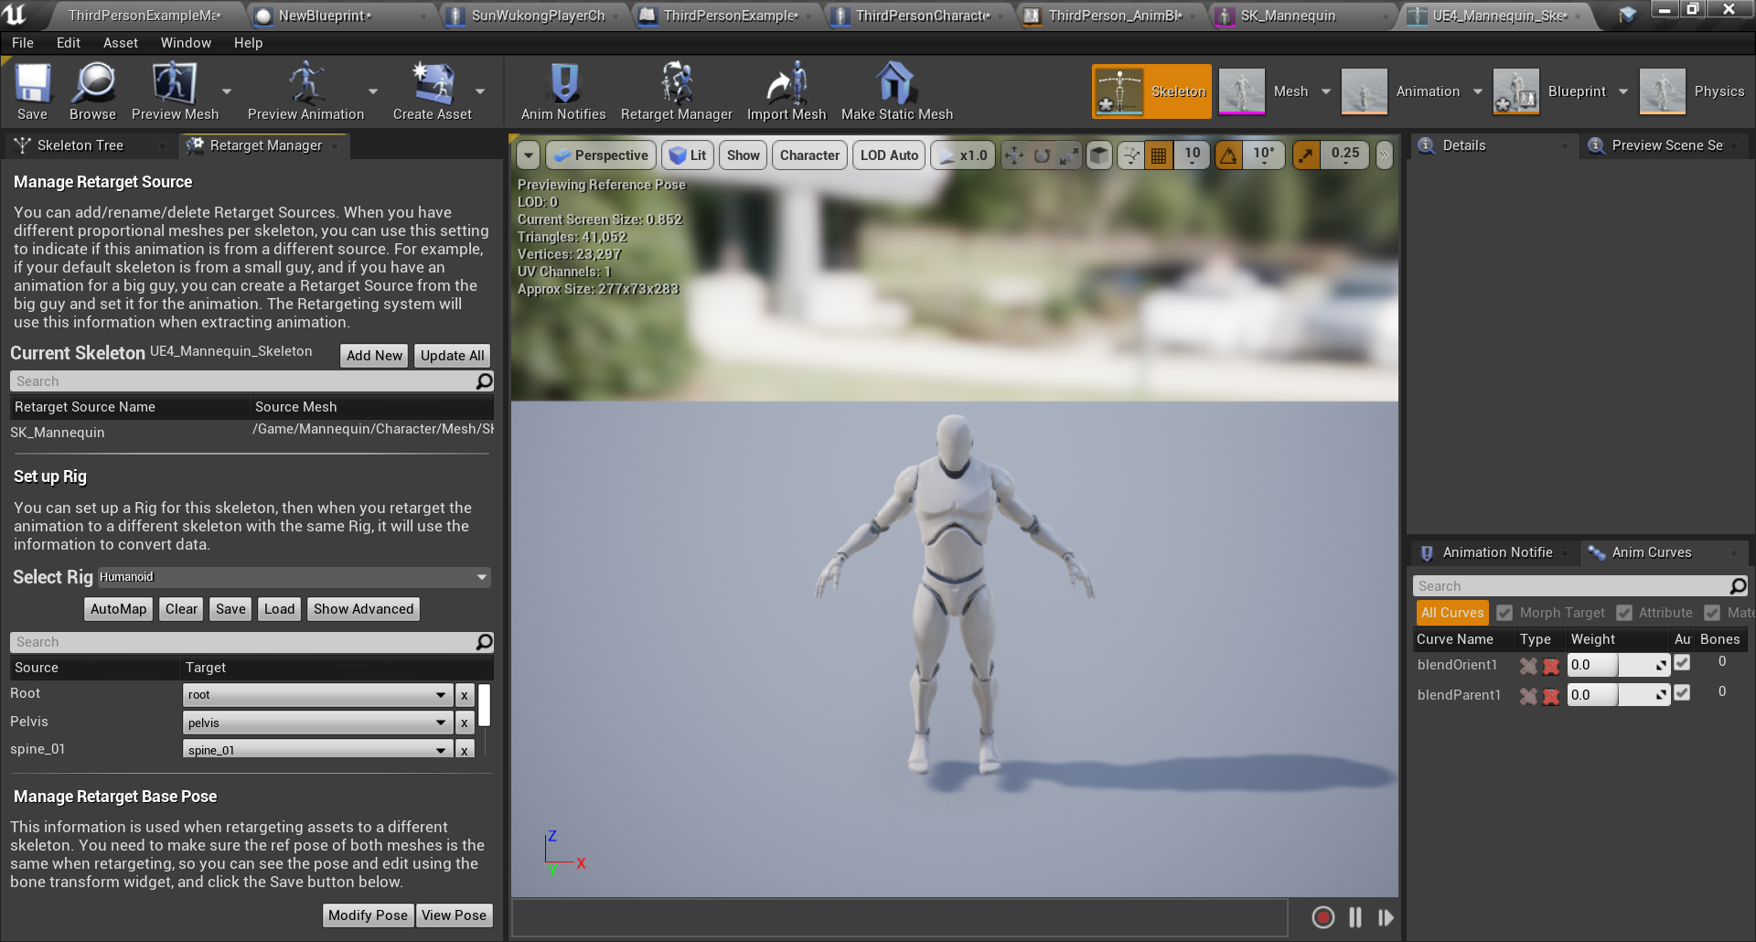
Task: Click the Retarget Source search field
Action: pos(252,381)
